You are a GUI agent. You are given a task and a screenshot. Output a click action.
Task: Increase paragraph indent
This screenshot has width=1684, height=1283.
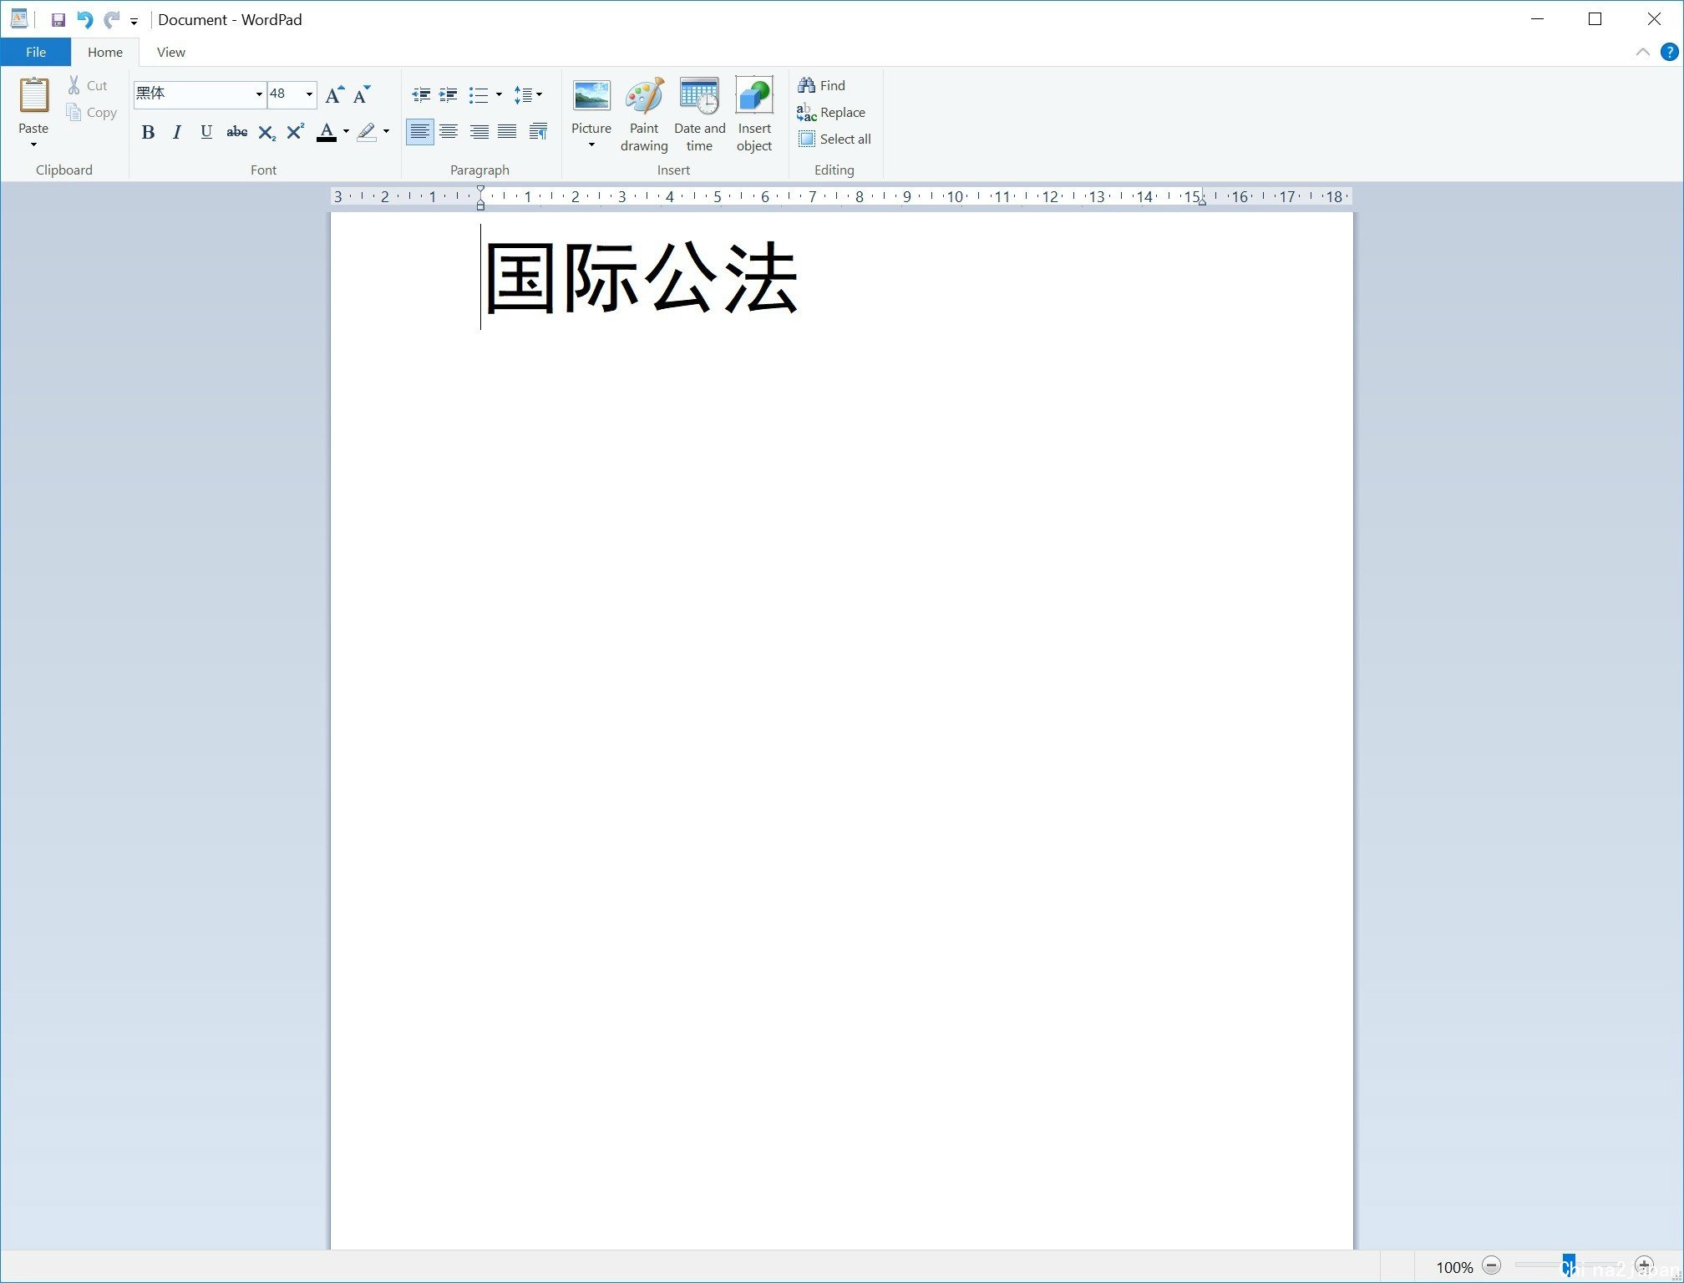(x=449, y=94)
